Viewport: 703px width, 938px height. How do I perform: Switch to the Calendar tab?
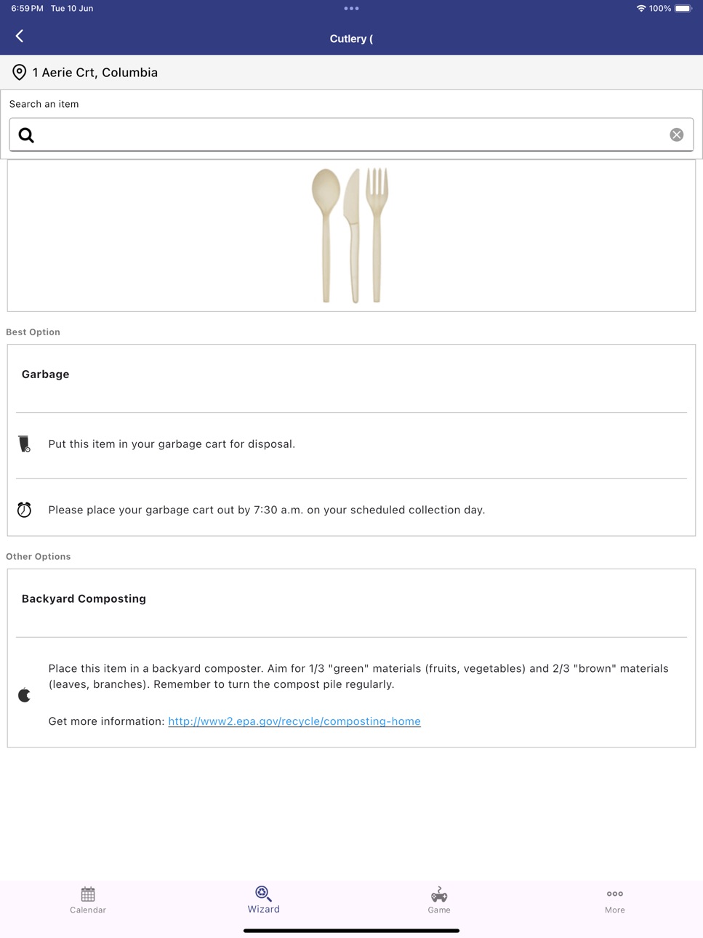tap(88, 900)
